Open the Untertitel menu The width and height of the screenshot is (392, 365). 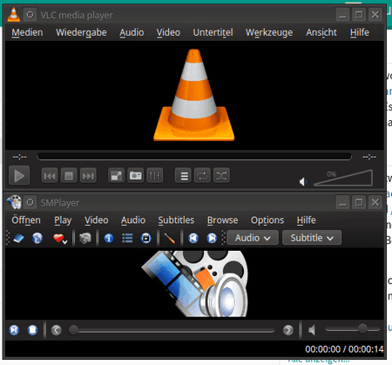point(213,32)
